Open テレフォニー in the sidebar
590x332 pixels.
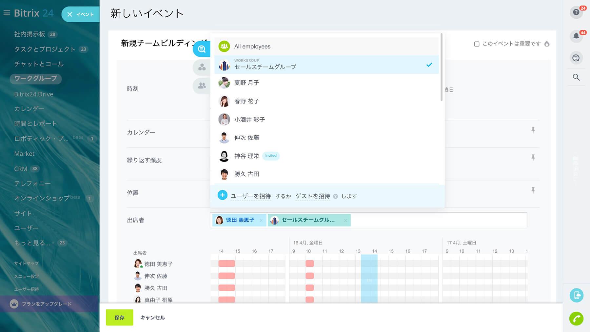(32, 184)
